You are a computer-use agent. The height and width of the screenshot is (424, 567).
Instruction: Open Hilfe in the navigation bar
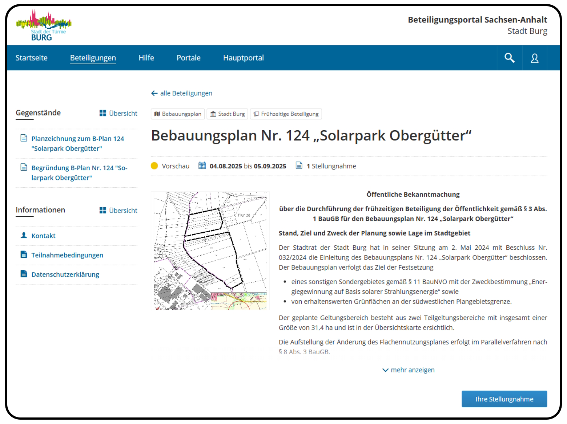click(x=146, y=58)
